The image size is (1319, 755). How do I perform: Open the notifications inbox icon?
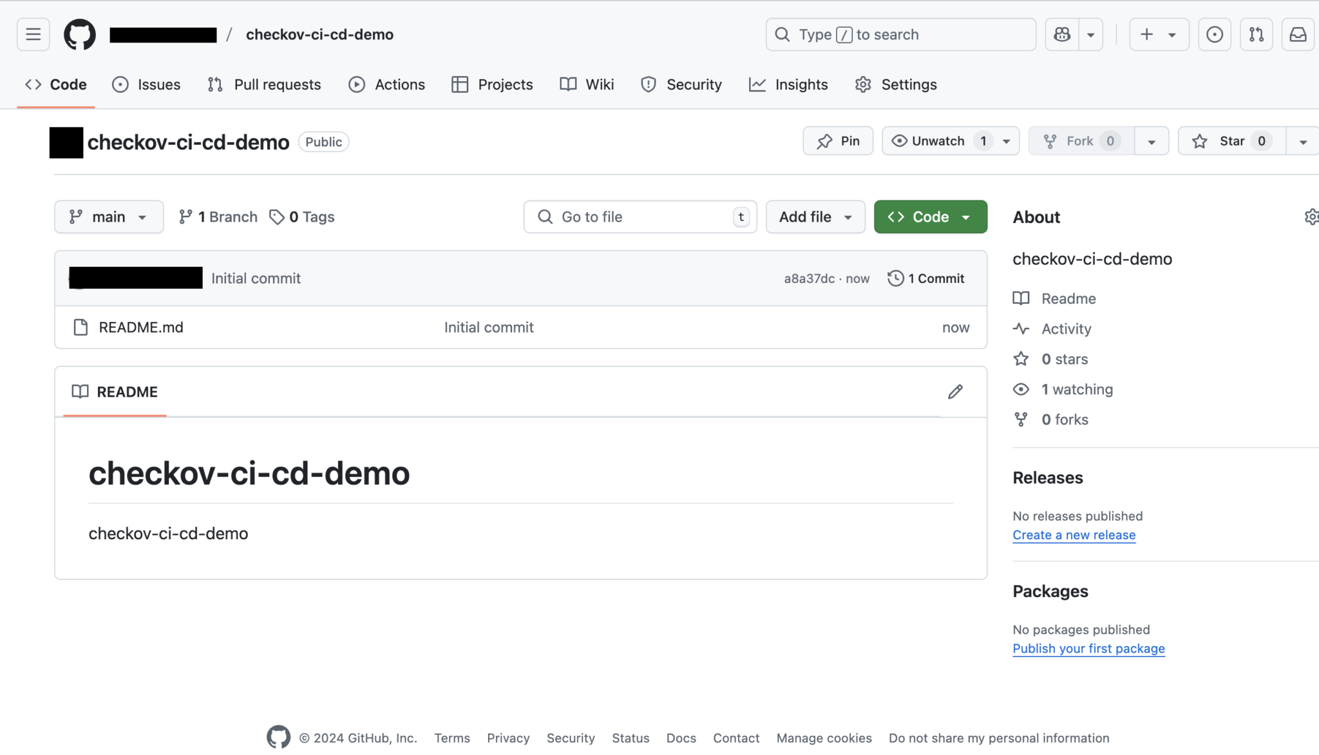(1298, 34)
